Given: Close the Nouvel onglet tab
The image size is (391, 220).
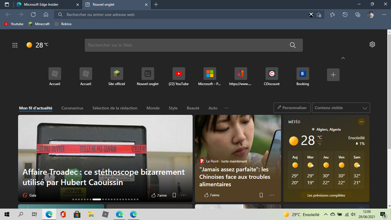Looking at the screenshot, I should coord(146,4).
